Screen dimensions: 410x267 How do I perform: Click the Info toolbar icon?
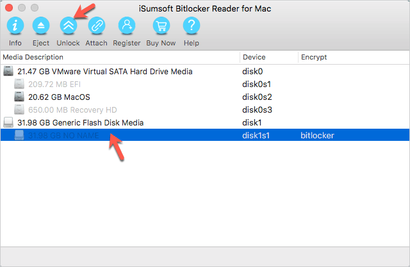[x=15, y=26]
